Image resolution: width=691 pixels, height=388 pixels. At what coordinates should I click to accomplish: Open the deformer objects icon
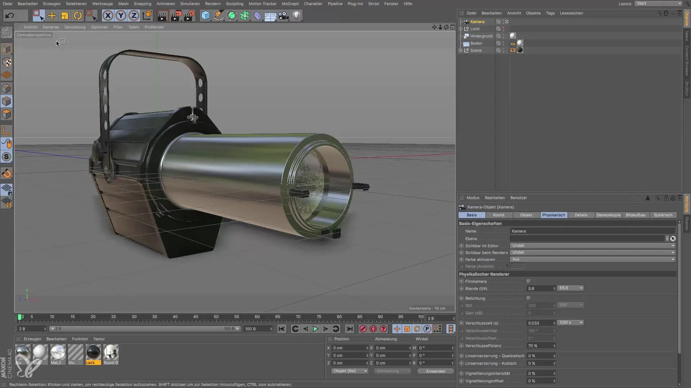coord(257,15)
